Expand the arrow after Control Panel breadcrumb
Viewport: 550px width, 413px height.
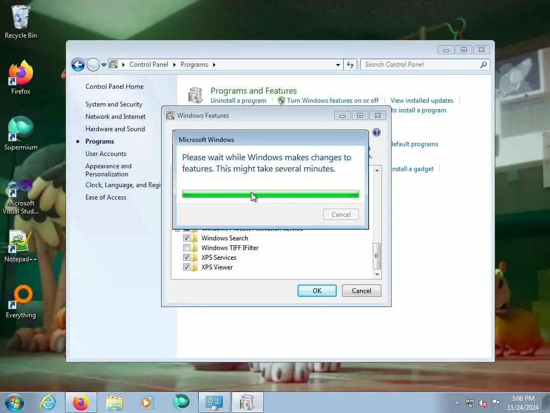point(175,65)
